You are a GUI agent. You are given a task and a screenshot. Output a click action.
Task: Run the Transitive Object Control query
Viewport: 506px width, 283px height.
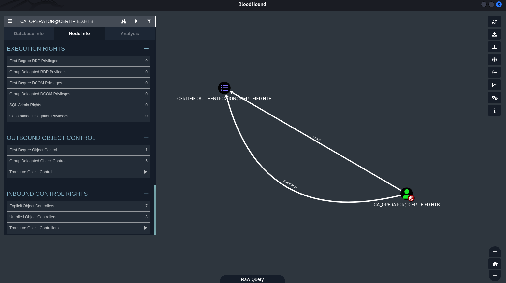pos(78,172)
